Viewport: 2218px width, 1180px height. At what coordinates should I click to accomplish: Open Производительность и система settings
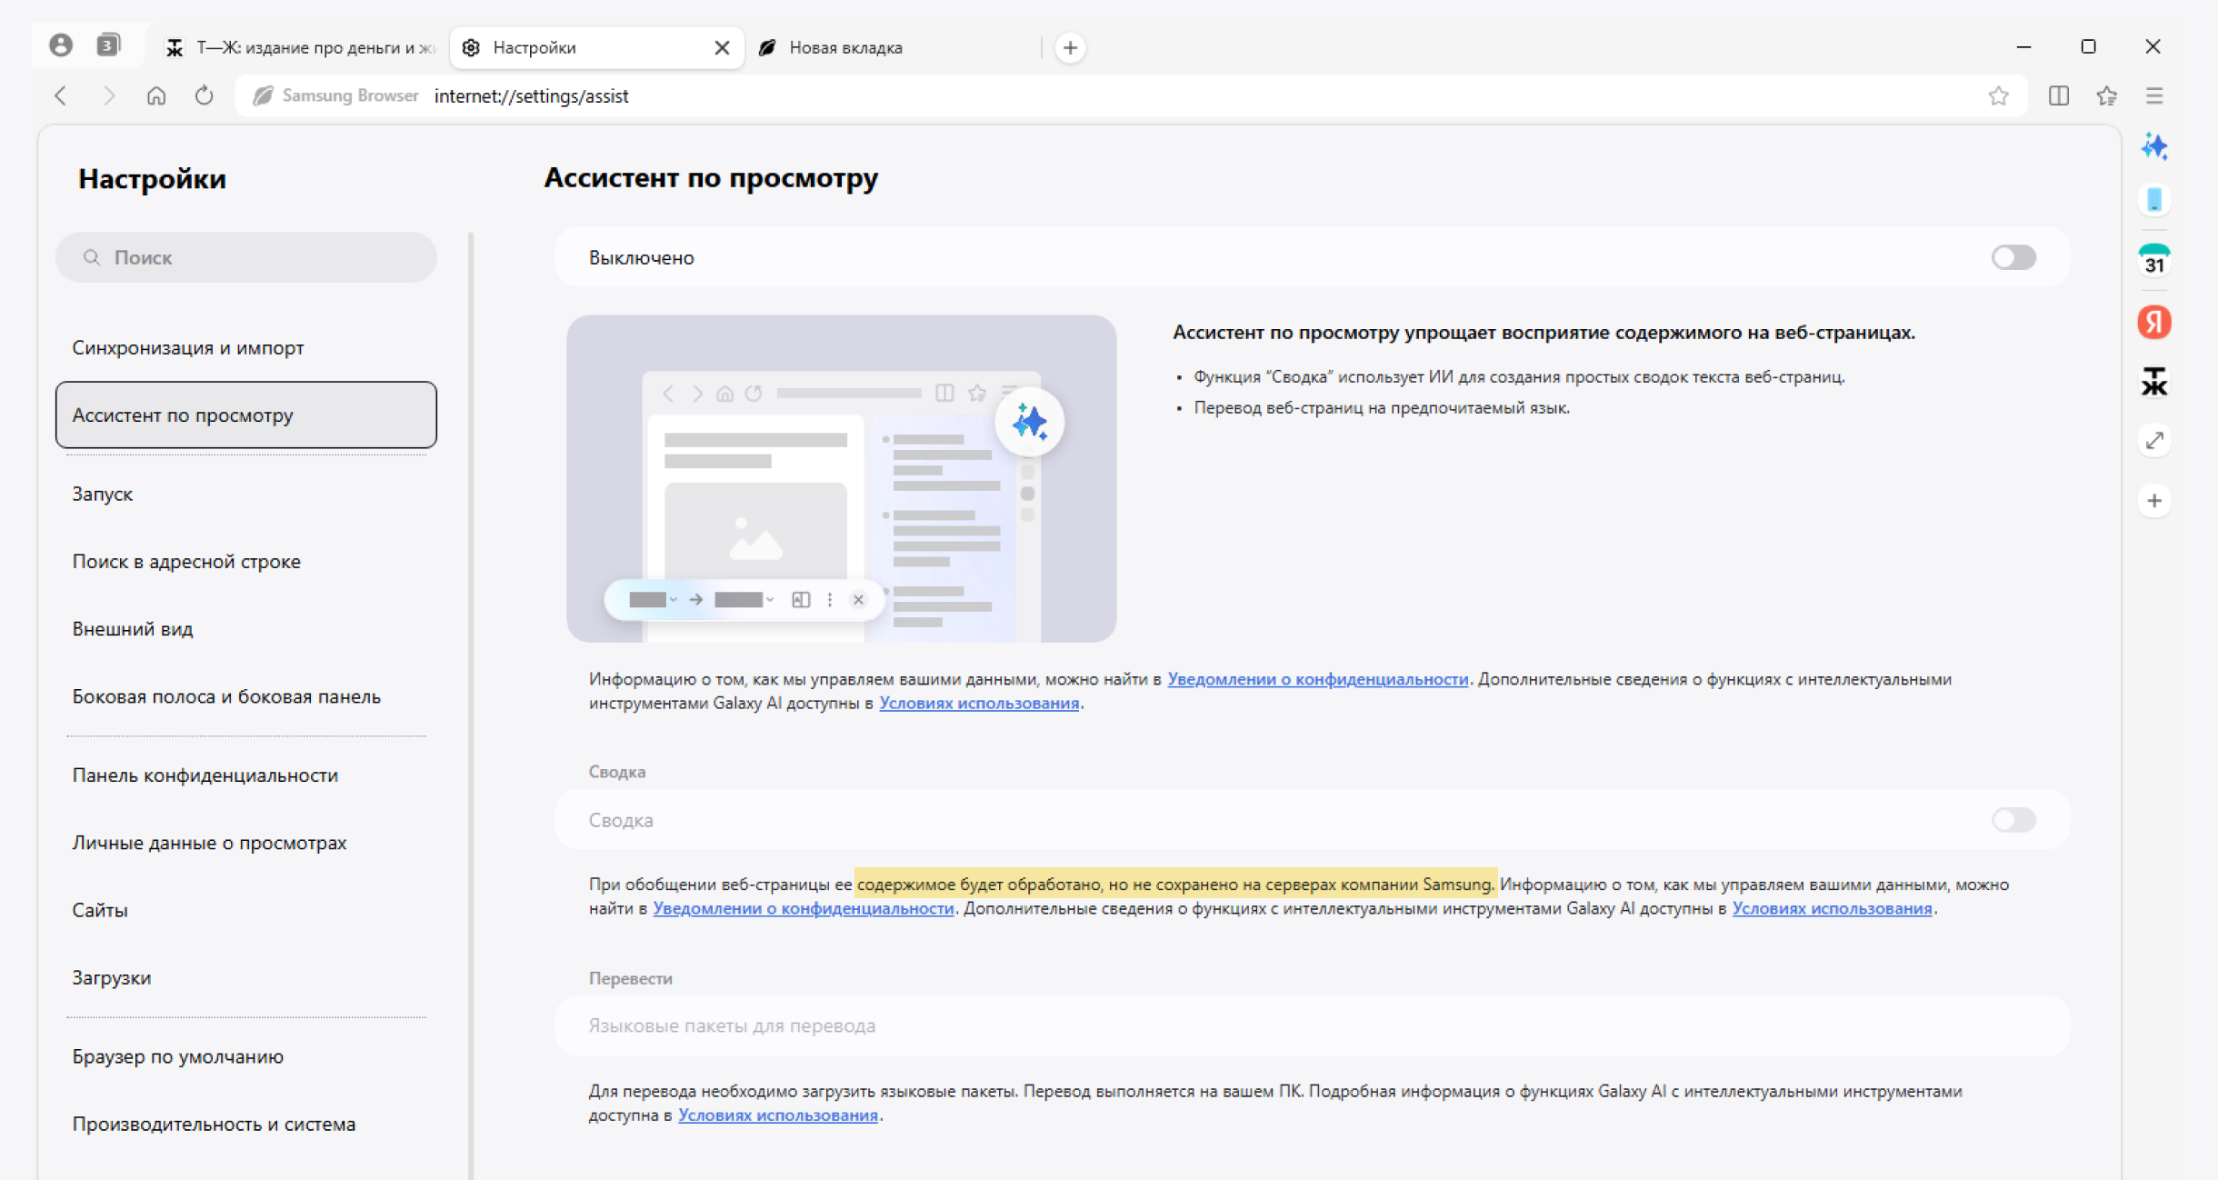[246, 1124]
